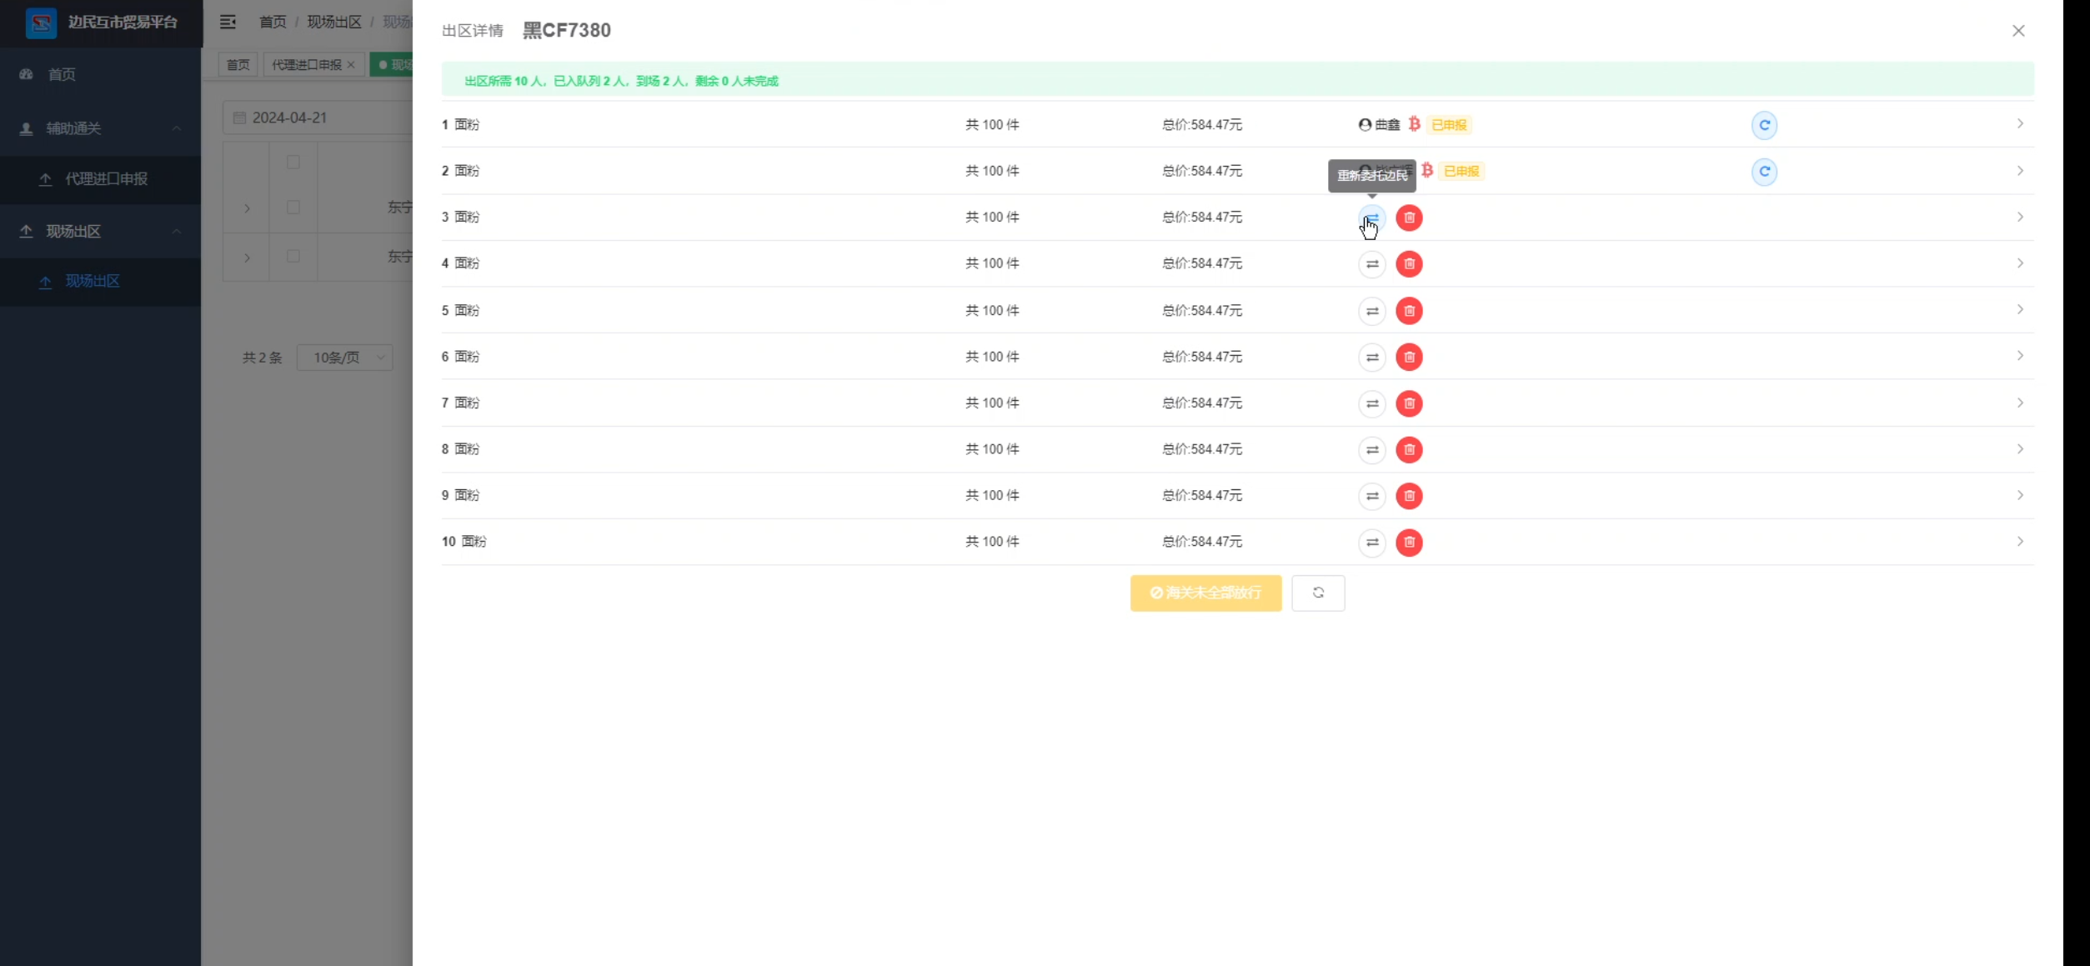This screenshot has height=966, width=2090.
Task: Click the swap icon in row 9
Action: [x=1371, y=496]
